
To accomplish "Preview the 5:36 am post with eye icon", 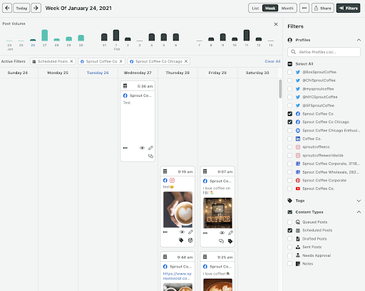I will [x=142, y=148].
